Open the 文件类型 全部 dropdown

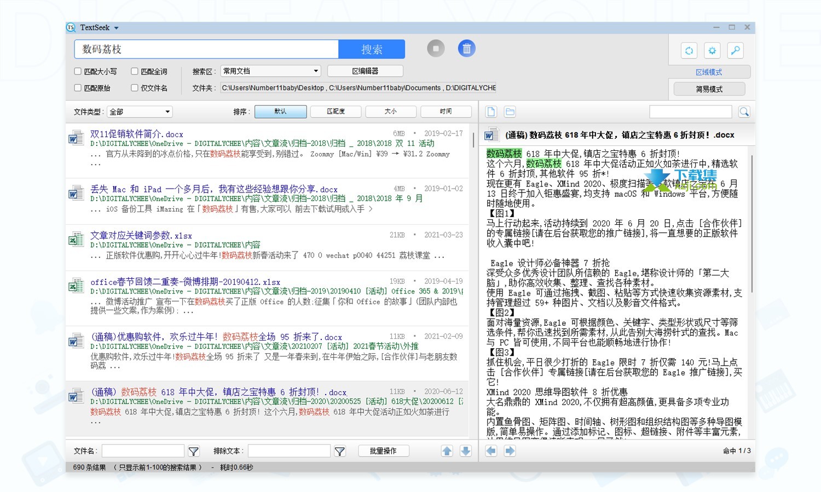click(140, 112)
